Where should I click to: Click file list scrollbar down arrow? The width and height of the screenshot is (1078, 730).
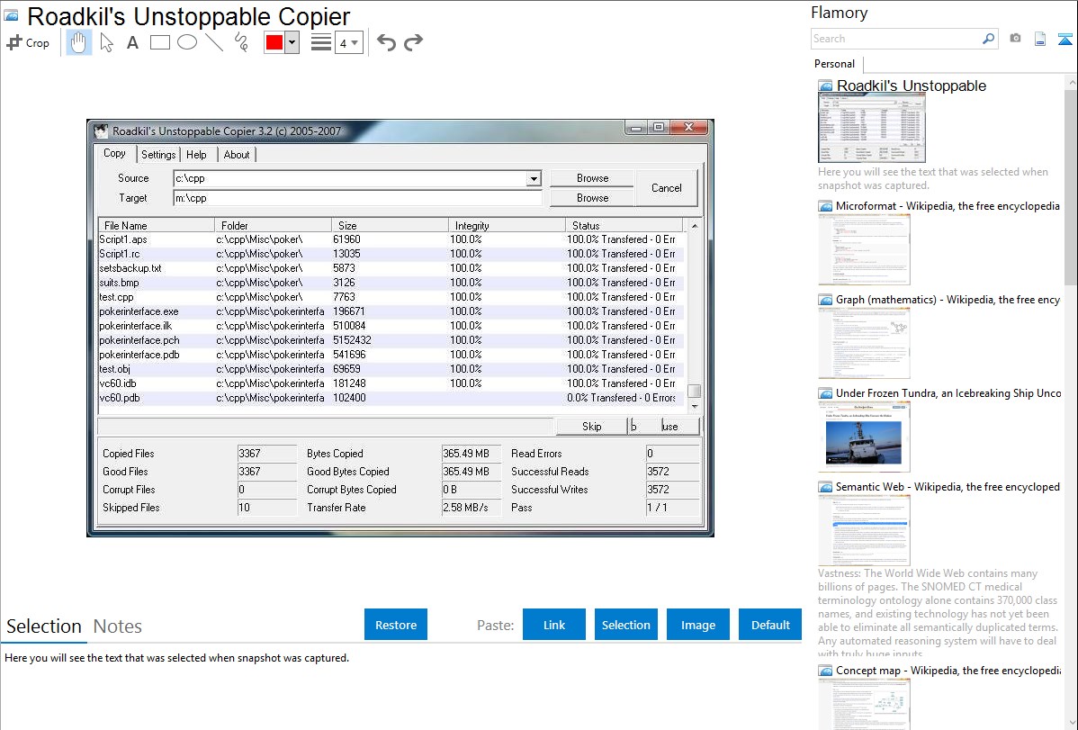click(695, 406)
